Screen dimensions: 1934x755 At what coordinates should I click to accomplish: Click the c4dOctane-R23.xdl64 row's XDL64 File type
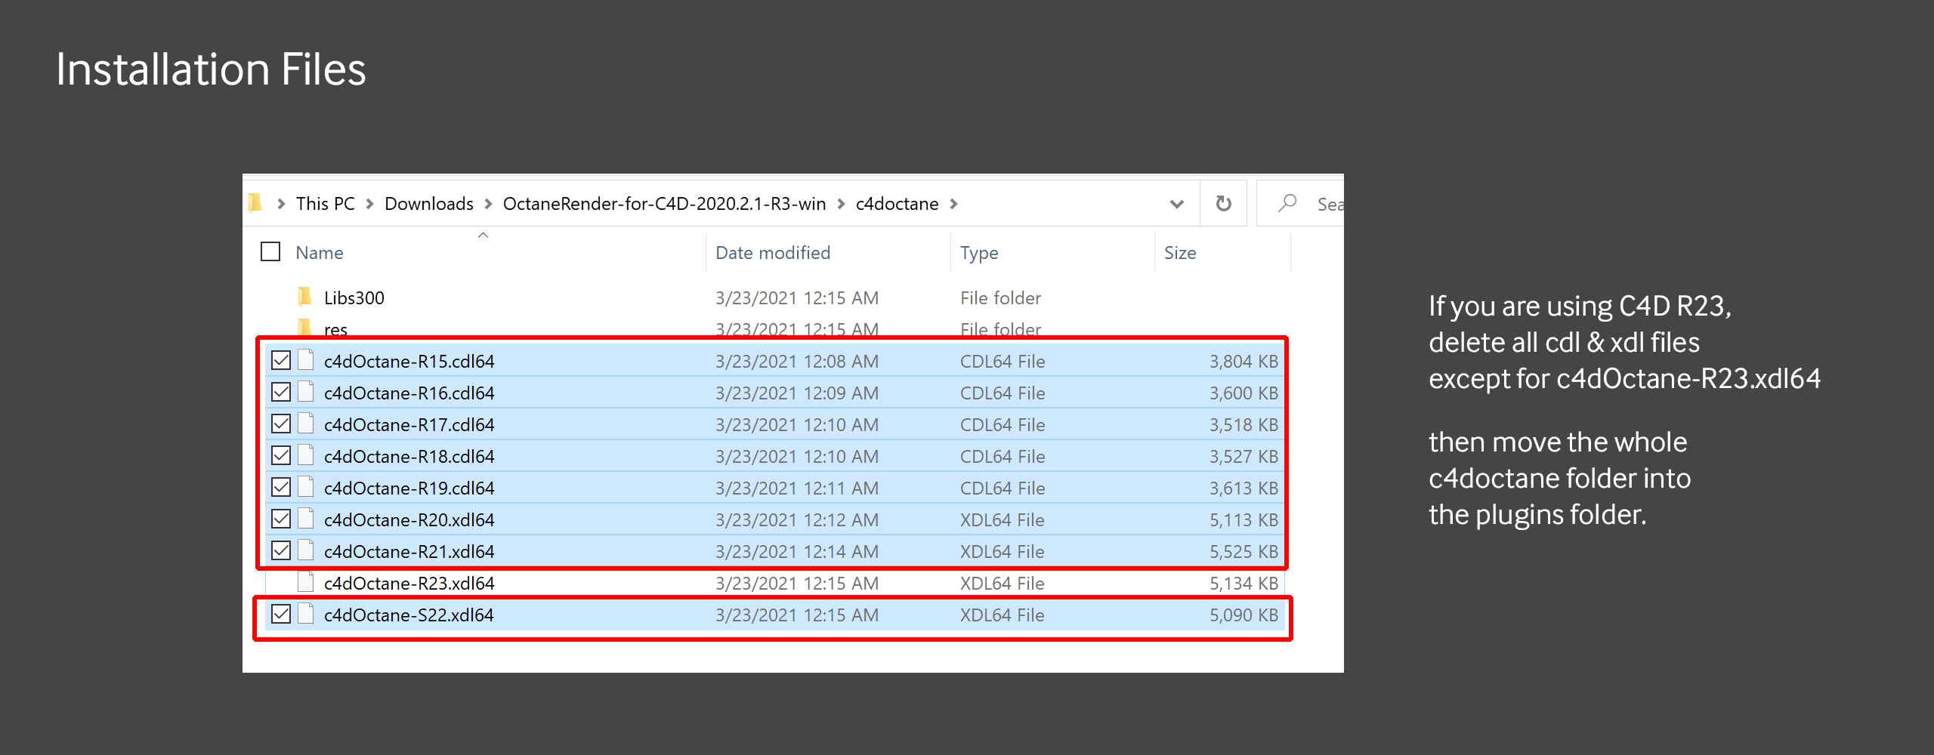1003,584
